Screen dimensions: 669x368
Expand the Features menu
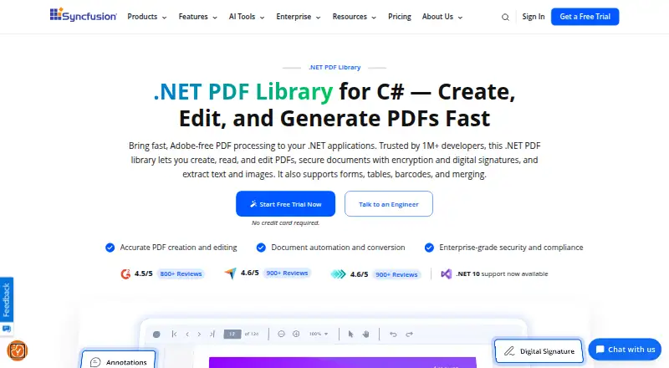198,17
